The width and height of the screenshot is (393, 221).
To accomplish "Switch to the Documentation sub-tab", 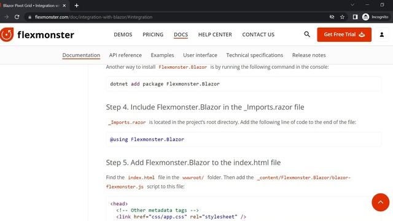I will point(81,55).
